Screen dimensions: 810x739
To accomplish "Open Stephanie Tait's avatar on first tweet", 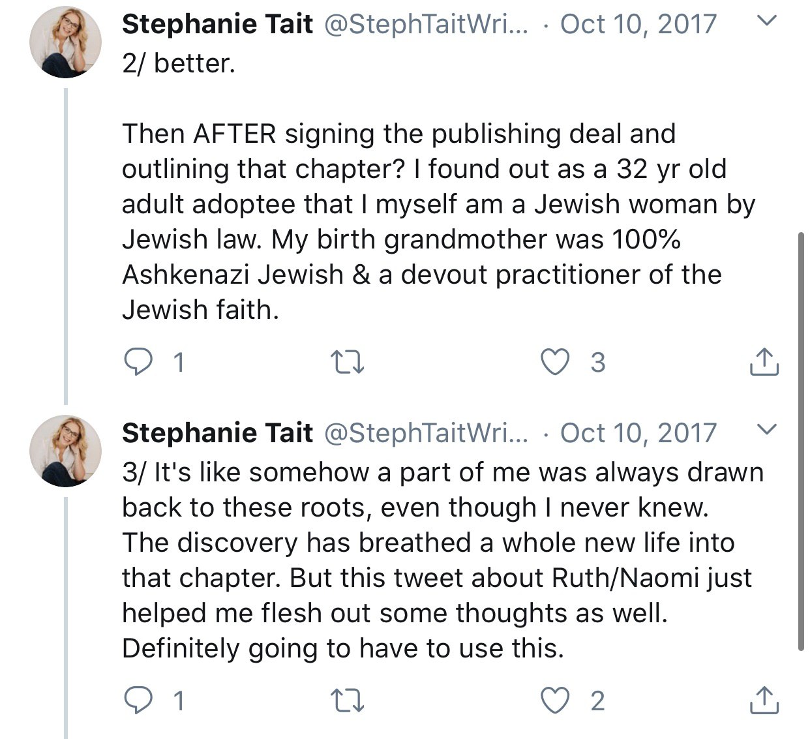I will [66, 42].
